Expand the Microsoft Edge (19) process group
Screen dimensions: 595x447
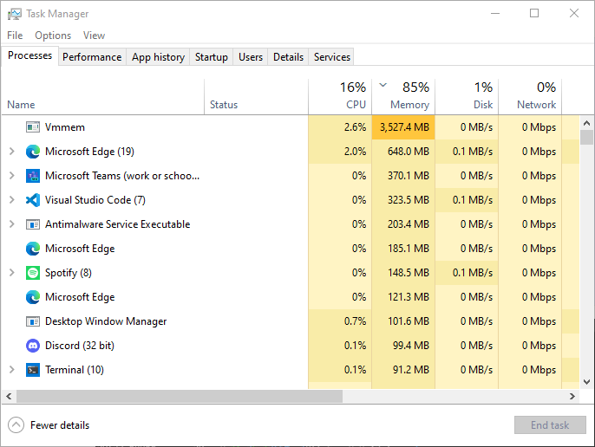(x=12, y=152)
